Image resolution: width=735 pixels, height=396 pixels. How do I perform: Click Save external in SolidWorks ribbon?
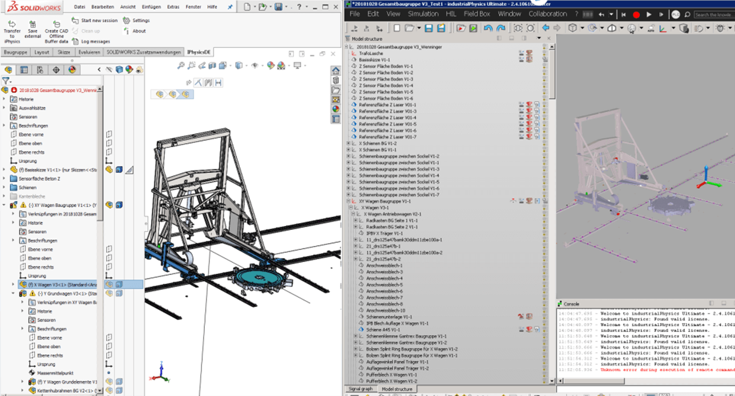pyautogui.click(x=33, y=24)
